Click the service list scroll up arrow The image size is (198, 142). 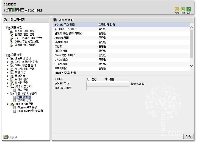pos(191,27)
